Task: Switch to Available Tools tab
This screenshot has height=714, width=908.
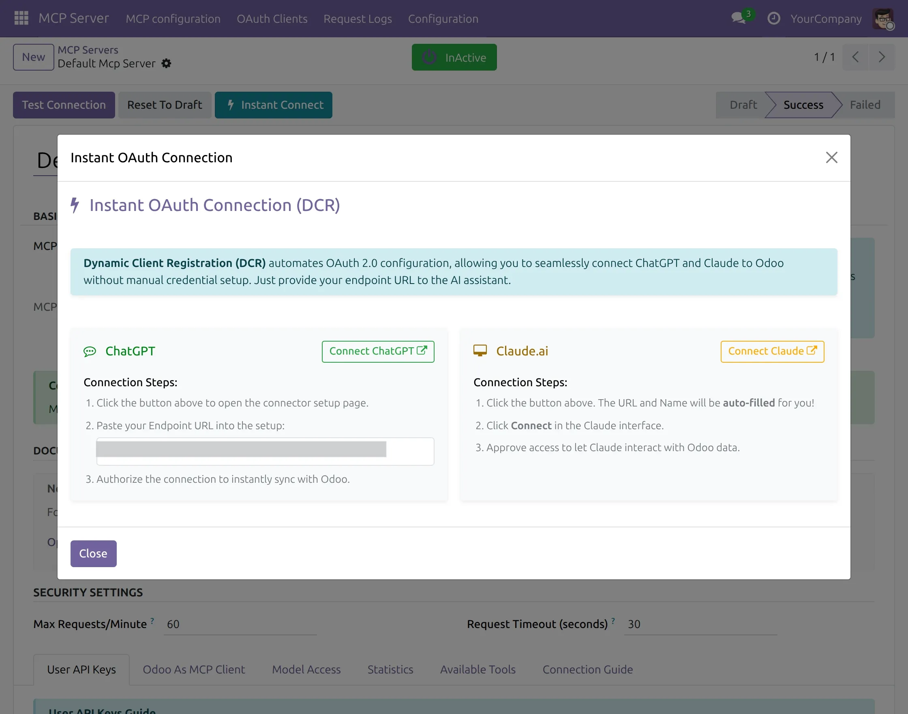Action: (478, 669)
